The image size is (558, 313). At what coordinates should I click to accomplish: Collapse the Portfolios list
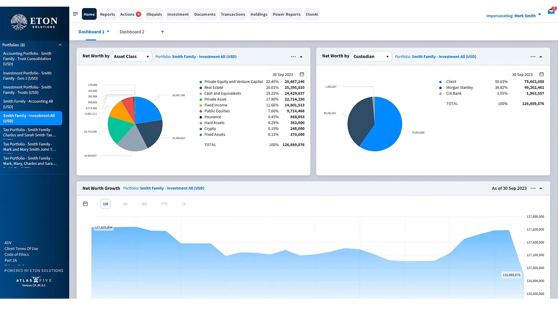tap(60, 45)
